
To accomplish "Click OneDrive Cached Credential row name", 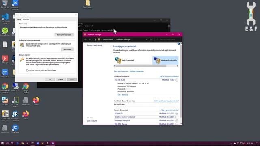I will point(125,117).
